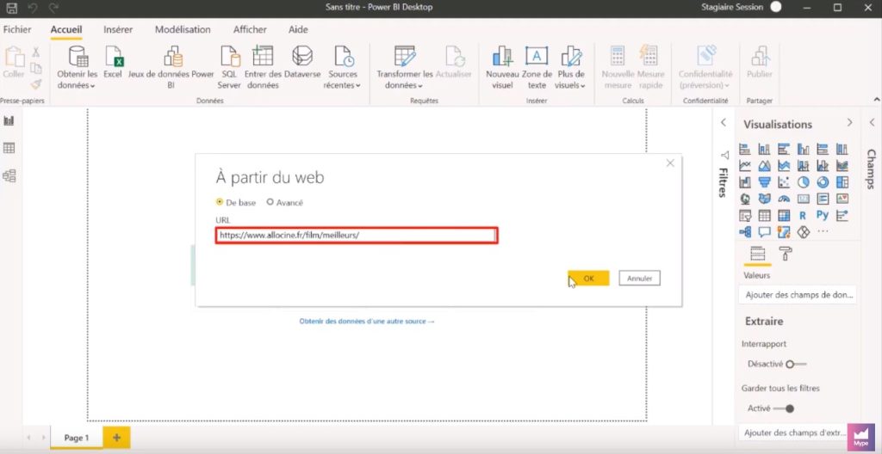Click Entrer des données icon

pos(263,68)
